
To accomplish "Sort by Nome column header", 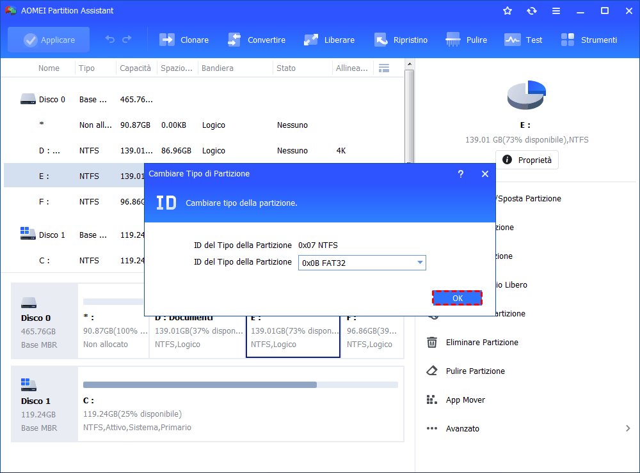I will click(49, 68).
